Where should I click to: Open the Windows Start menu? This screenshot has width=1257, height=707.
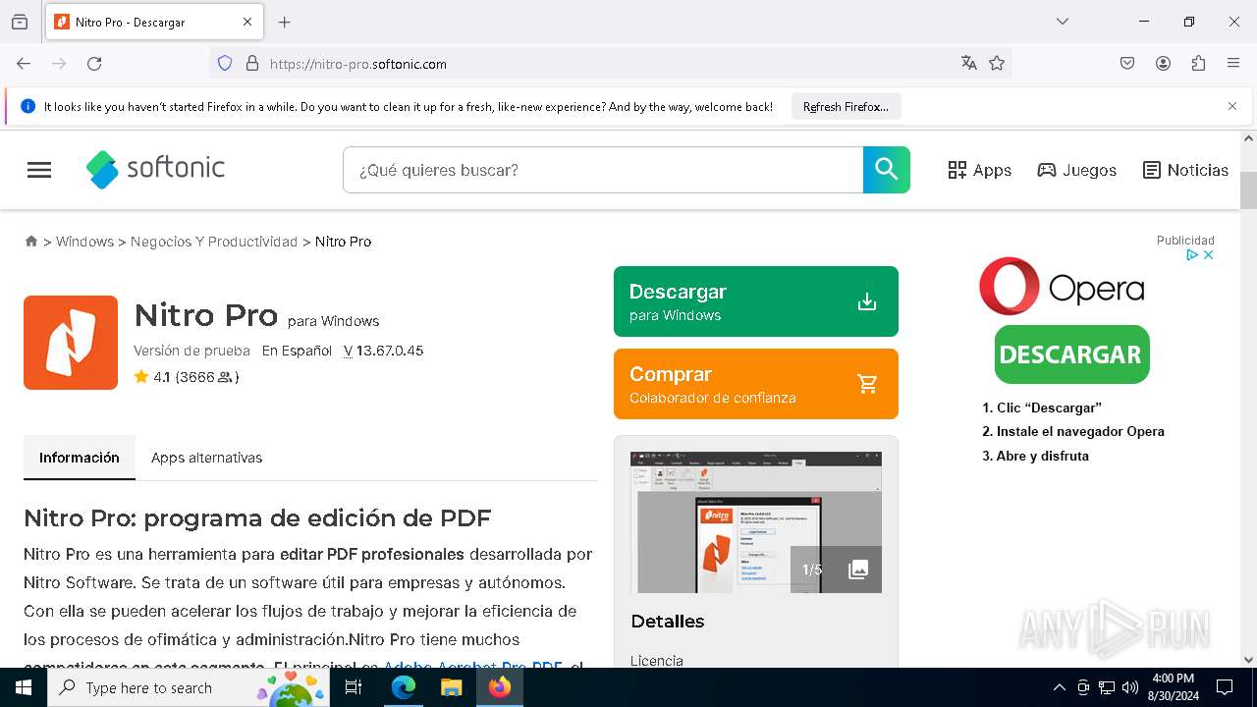coord(24,687)
